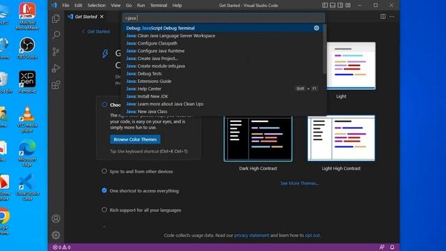Open VLC media player desktop icon

tap(27, 119)
